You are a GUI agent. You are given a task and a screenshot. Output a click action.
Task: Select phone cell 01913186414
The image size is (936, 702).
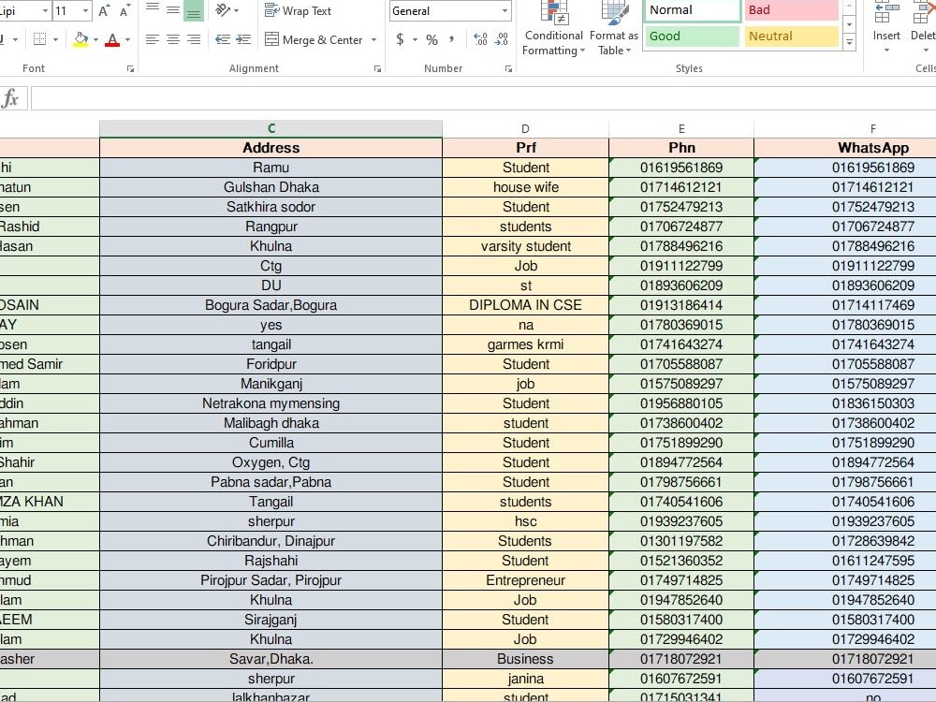coord(681,305)
